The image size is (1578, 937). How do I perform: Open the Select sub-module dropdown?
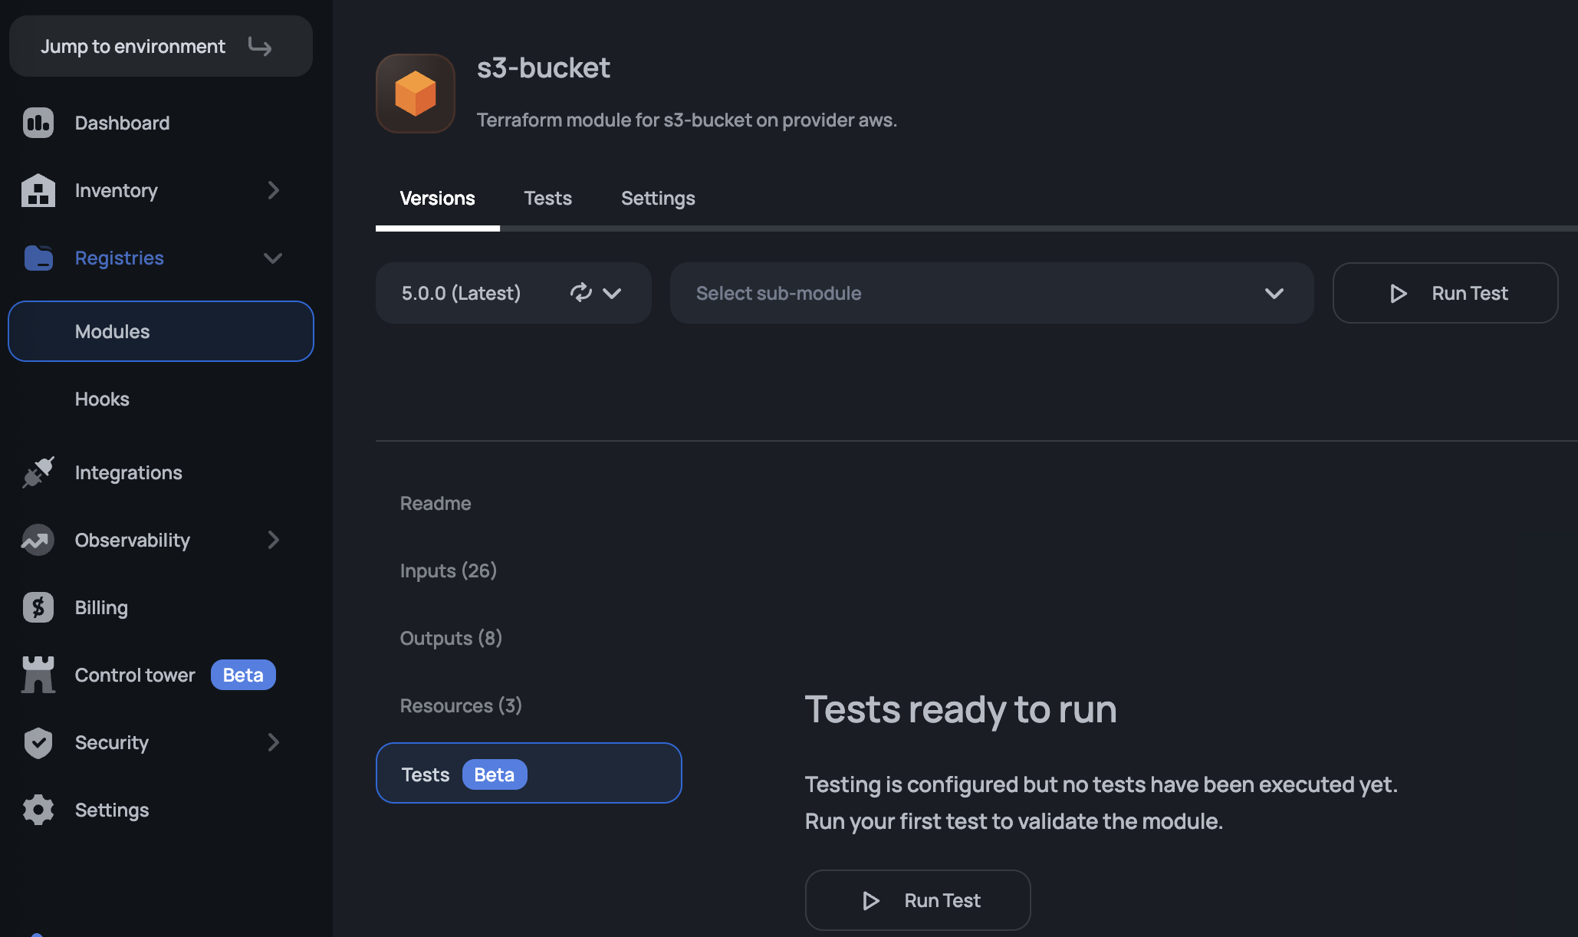click(x=991, y=293)
